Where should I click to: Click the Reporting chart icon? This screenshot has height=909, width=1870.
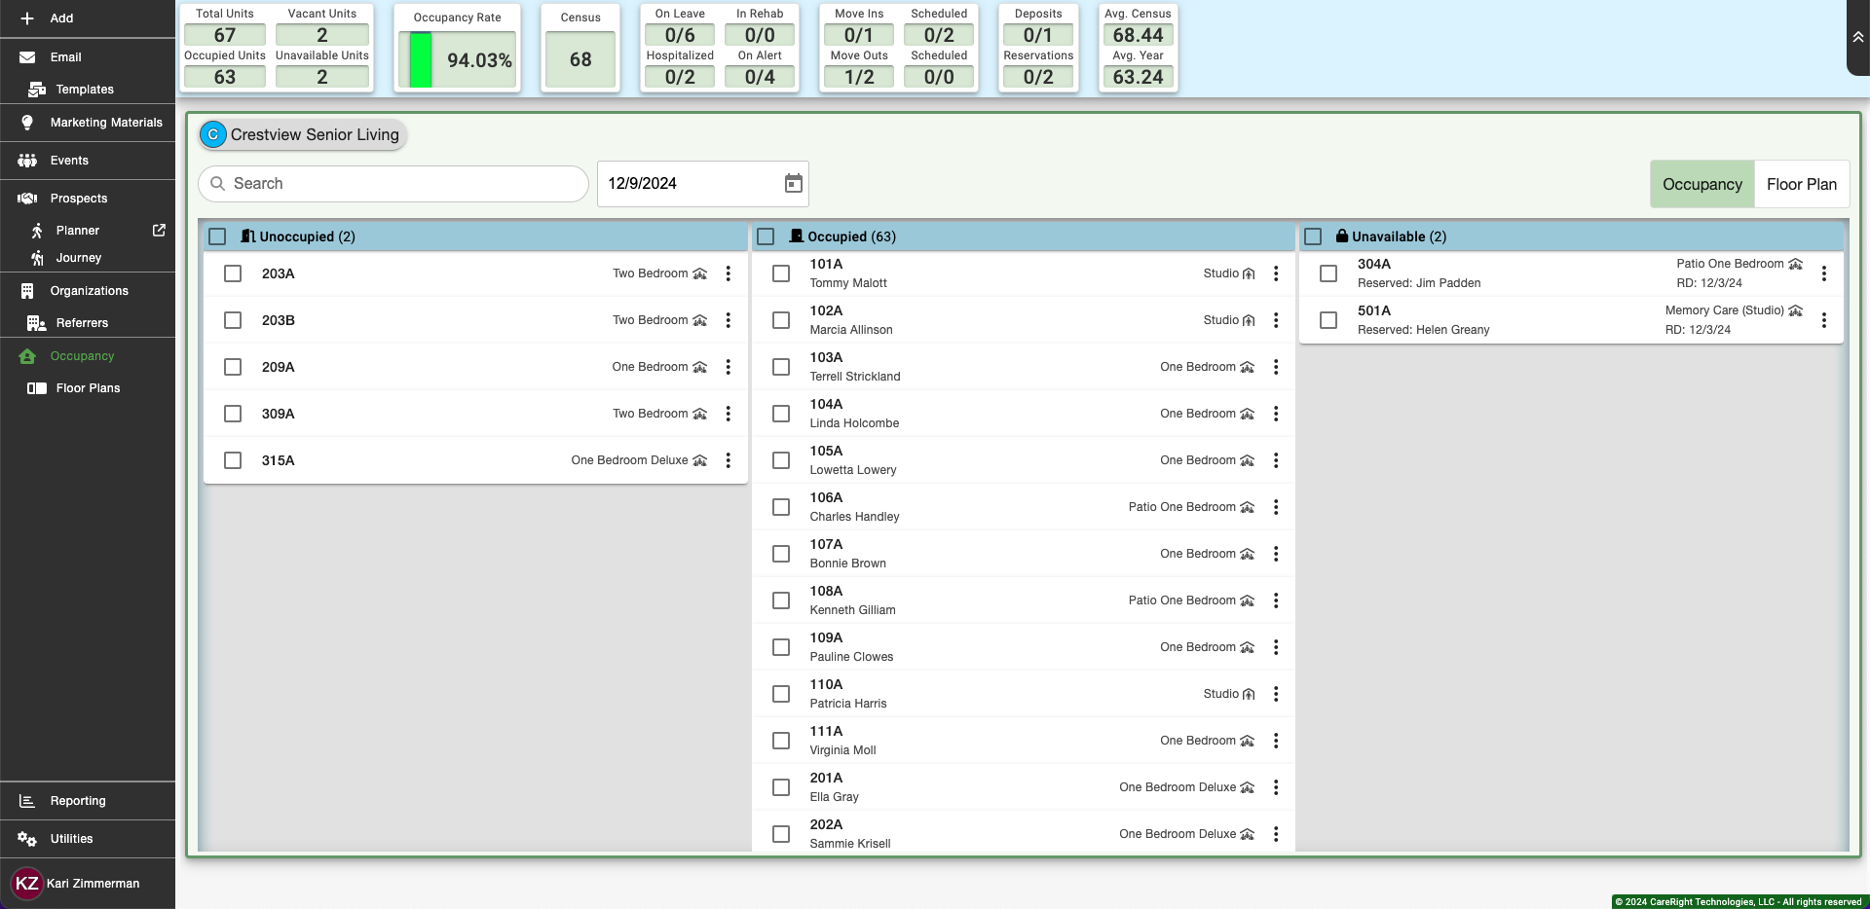pos(27,801)
